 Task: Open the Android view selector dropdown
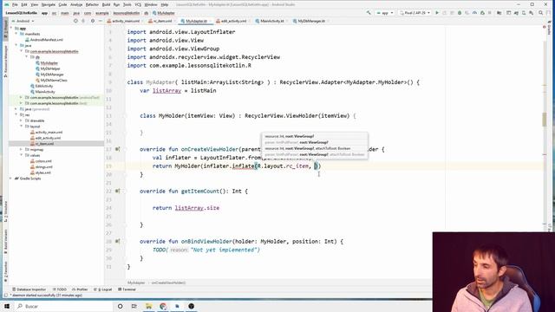click(x=23, y=21)
